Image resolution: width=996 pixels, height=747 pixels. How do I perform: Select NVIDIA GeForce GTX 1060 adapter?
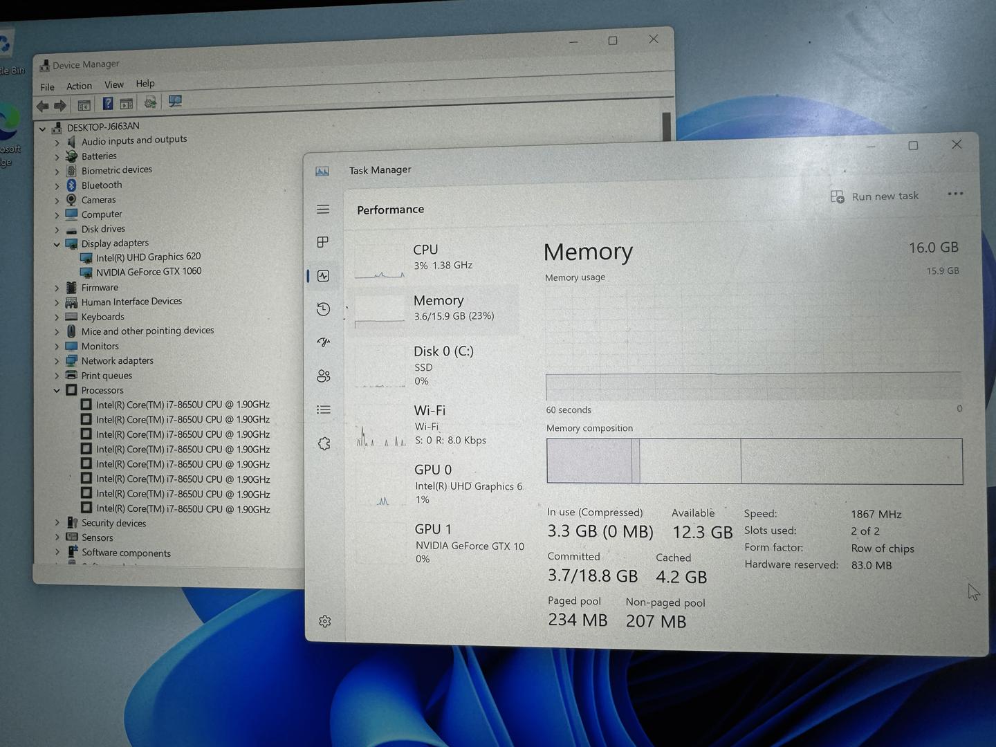[x=149, y=272]
